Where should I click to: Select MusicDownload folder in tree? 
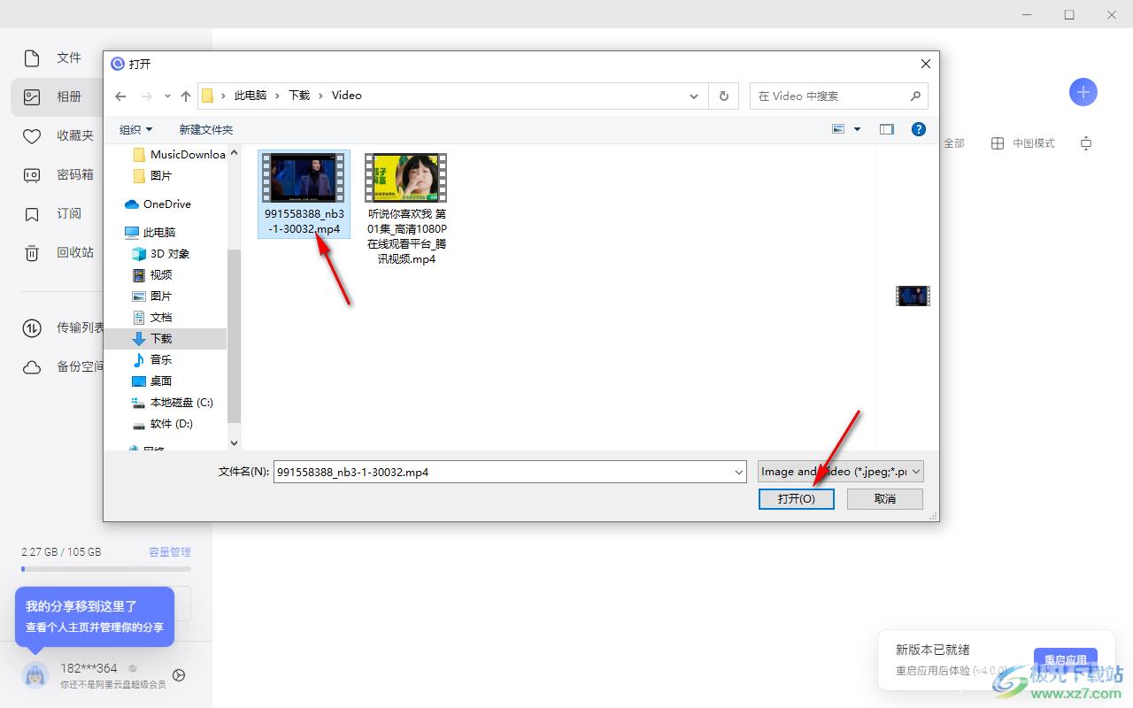tap(179, 154)
